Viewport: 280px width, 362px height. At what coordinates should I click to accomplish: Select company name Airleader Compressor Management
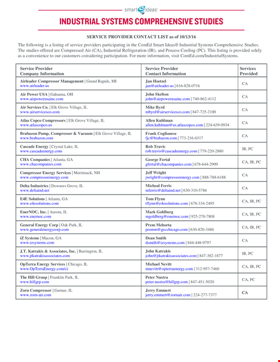click(52, 81)
